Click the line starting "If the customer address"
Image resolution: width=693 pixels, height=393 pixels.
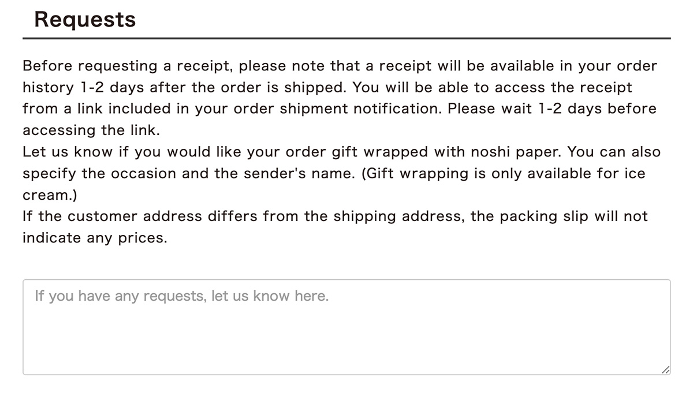pos(335,217)
